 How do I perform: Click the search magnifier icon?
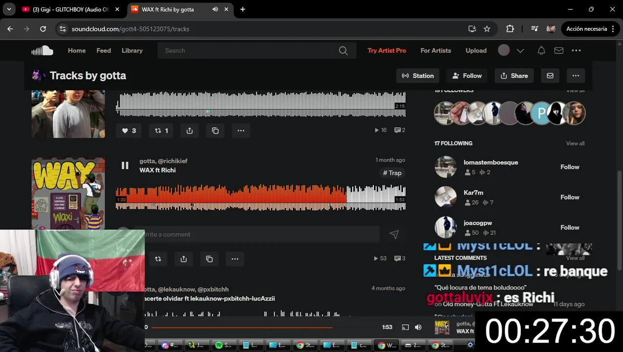click(344, 50)
